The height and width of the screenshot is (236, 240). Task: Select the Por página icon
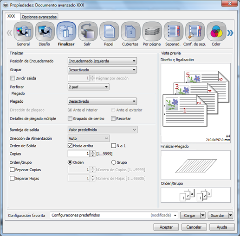[x=152, y=31]
